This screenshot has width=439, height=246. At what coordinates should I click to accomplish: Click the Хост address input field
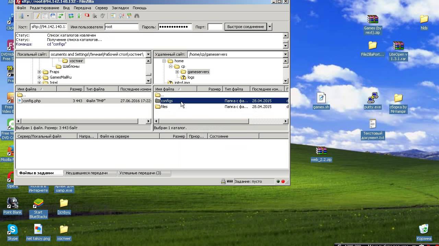click(48, 27)
